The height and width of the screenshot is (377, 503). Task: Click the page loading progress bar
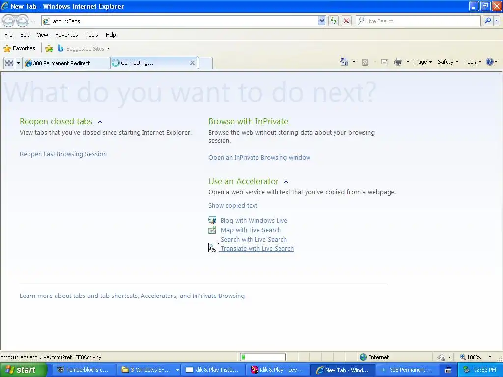[x=263, y=357]
